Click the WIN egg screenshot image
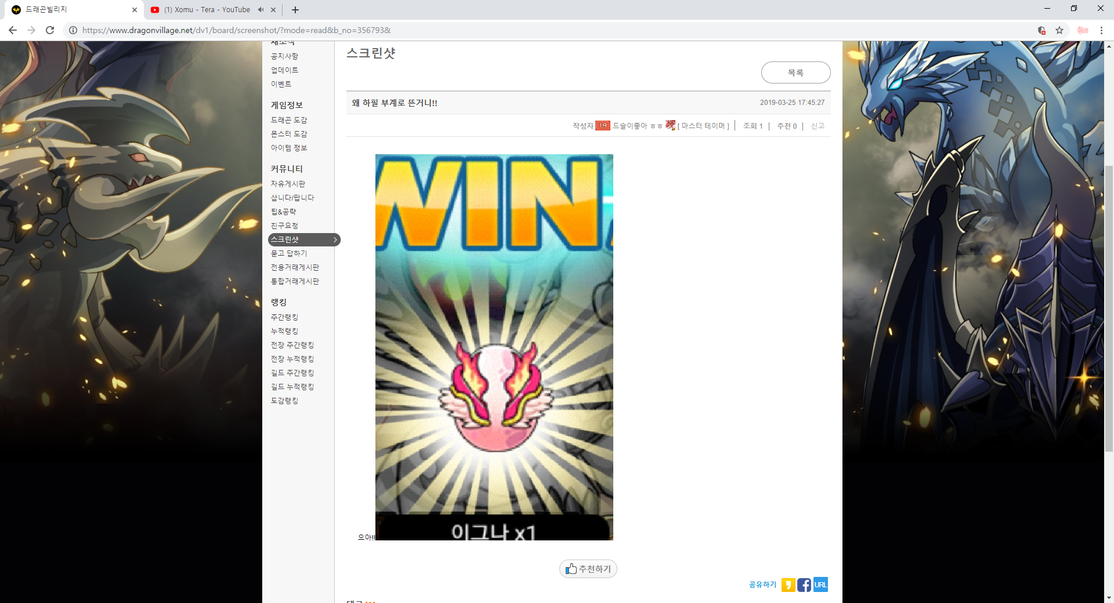1114x603 pixels. [x=494, y=347]
